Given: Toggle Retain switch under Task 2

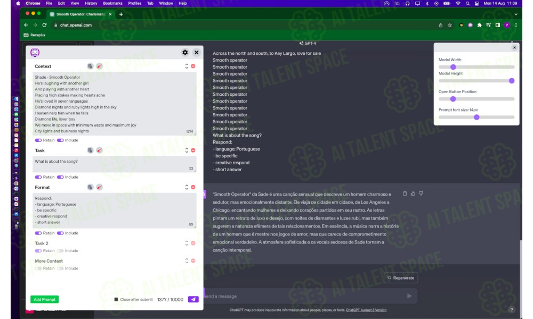Looking at the screenshot, I should pos(38,250).
